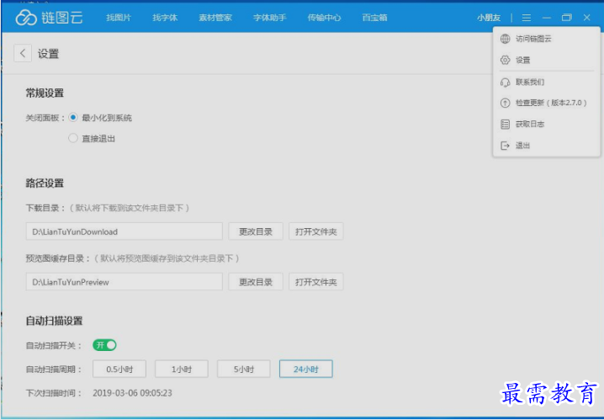
Task: Choose 设置 in the dropdown menu
Action: (546, 60)
